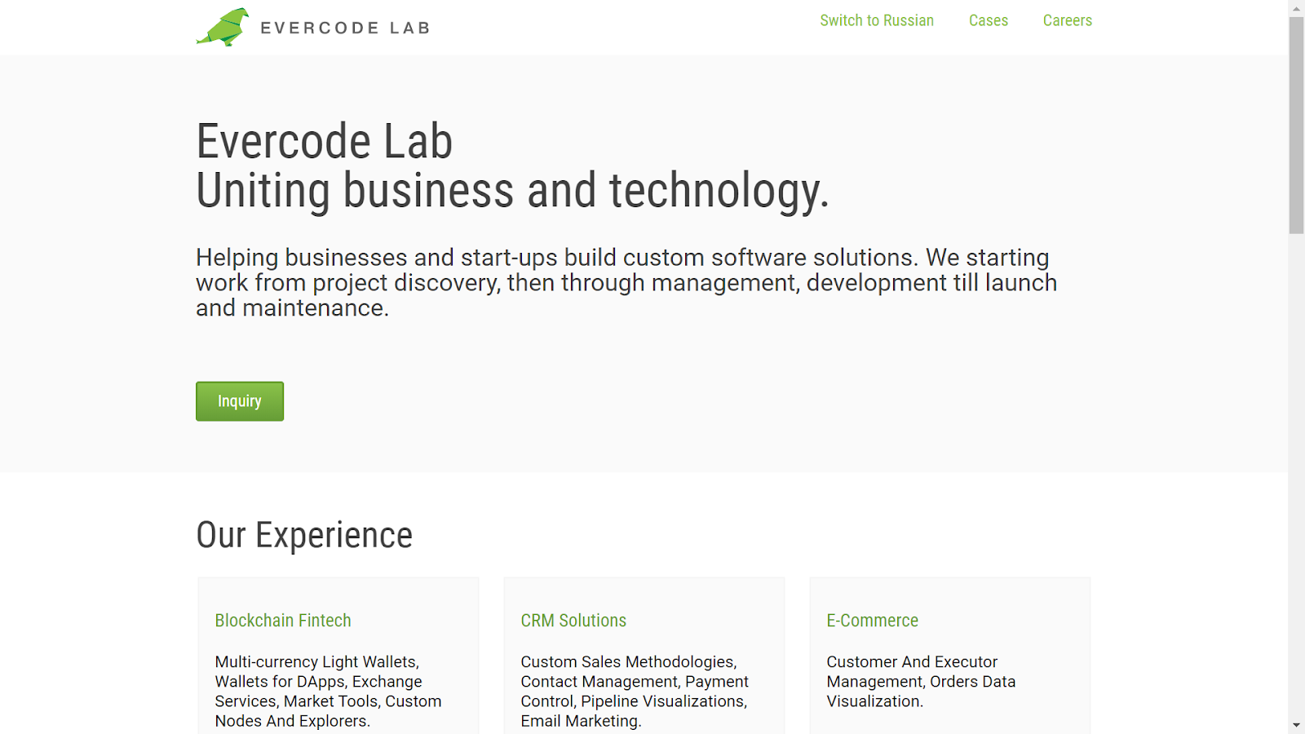Switch the site language to Russian
1305x734 pixels.
point(877,20)
